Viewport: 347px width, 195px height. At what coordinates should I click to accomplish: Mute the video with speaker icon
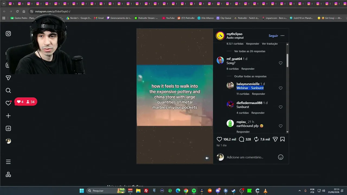[207, 158]
